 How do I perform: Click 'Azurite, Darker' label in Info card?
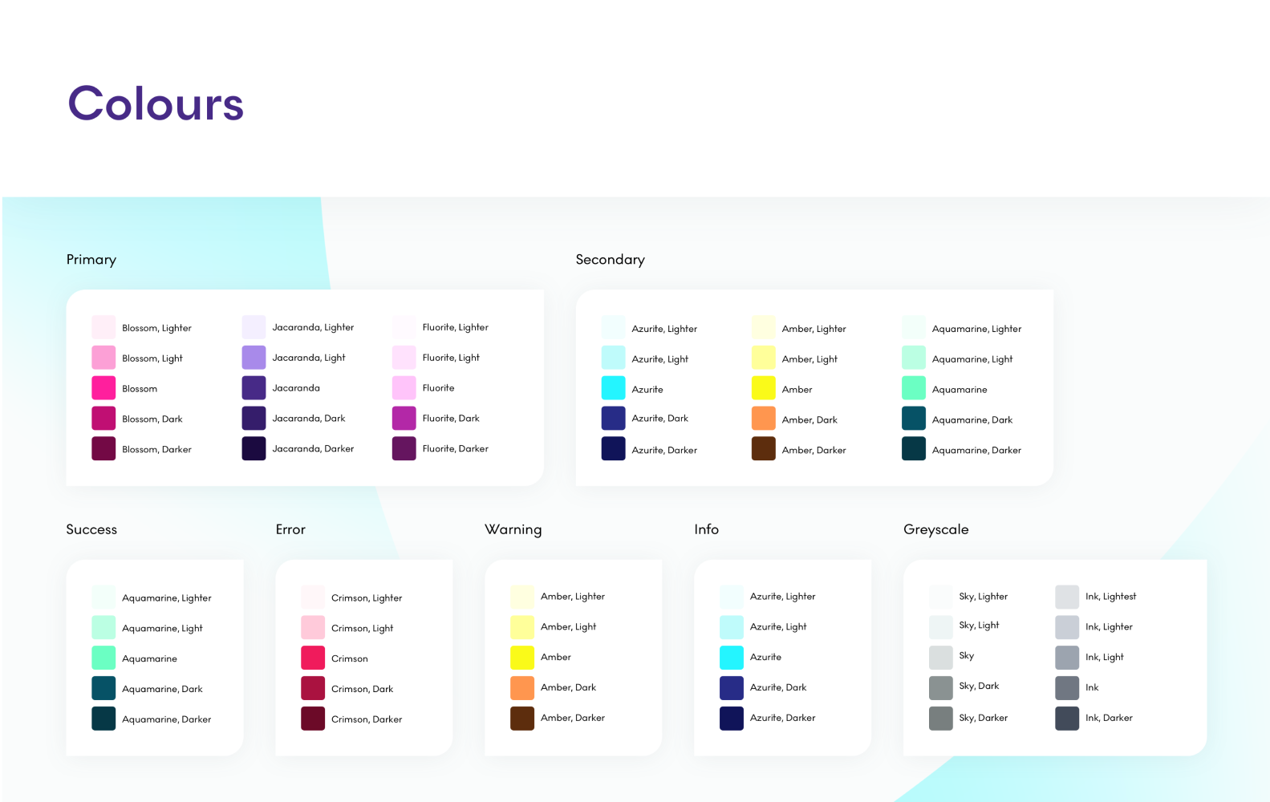[x=783, y=718]
